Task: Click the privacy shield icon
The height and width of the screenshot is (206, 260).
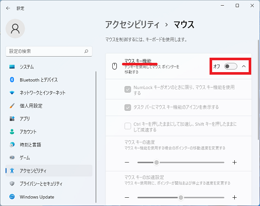Action: [x=12, y=184]
